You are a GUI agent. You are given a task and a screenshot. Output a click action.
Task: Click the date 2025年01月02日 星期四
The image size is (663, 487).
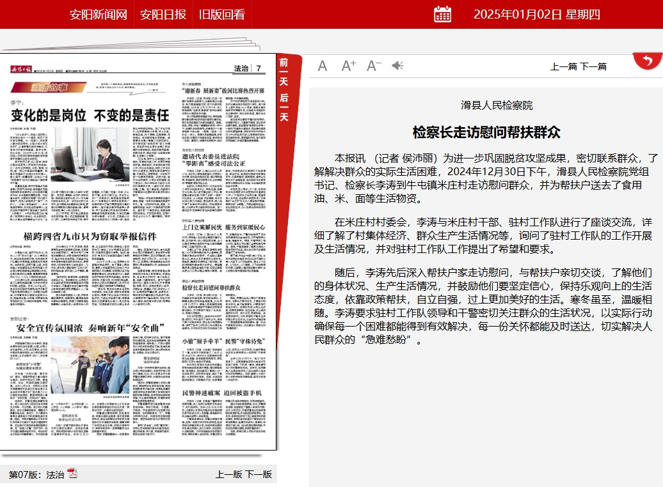click(x=536, y=14)
